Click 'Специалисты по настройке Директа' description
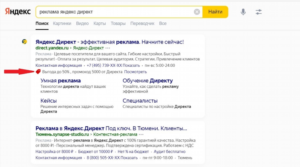Image resolution: width=300 pixels, height=167 pixels. coord(157,107)
